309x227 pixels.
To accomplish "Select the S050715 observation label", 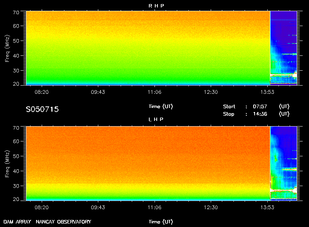I will point(42,109).
